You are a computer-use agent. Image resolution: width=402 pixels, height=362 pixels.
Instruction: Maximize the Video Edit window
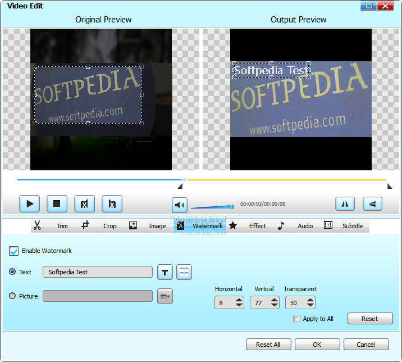tap(369, 6)
